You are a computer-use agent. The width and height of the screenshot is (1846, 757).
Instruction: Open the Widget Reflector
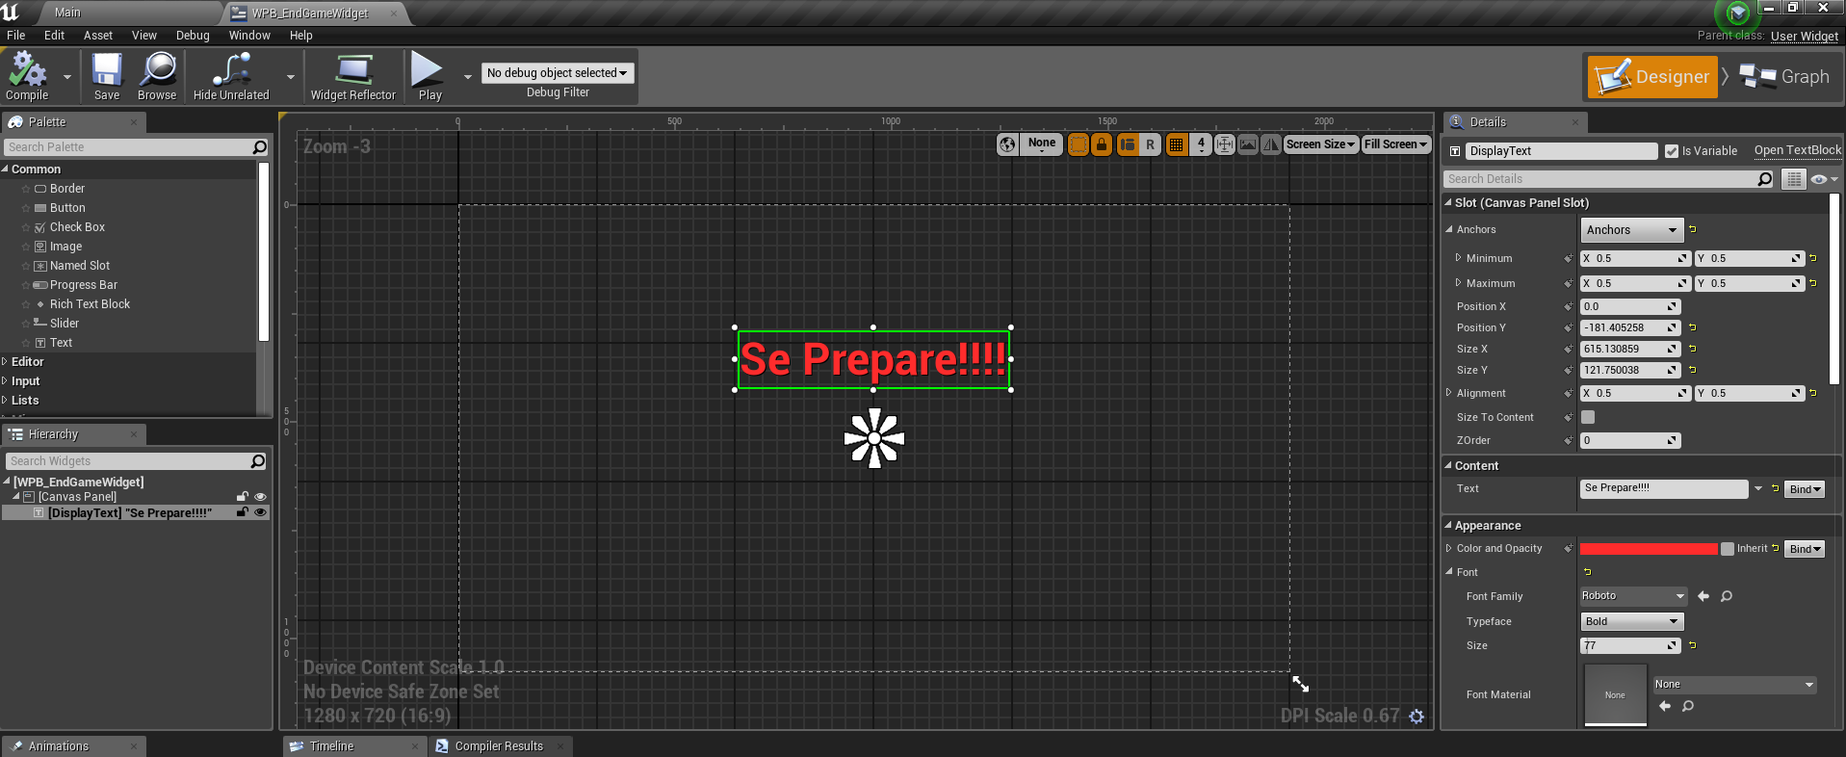[x=352, y=76]
